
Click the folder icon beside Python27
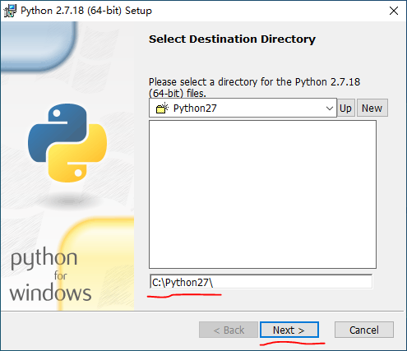point(162,108)
